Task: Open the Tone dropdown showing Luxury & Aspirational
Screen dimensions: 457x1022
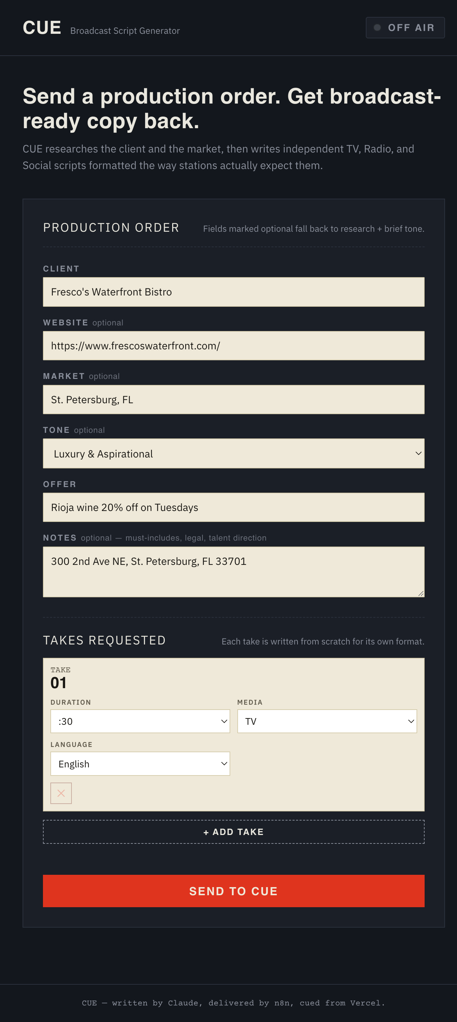Action: point(234,454)
